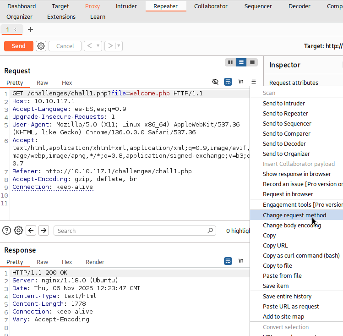The image size is (343, 336).
Task: Switch to the Target tab
Action: click(x=60, y=6)
